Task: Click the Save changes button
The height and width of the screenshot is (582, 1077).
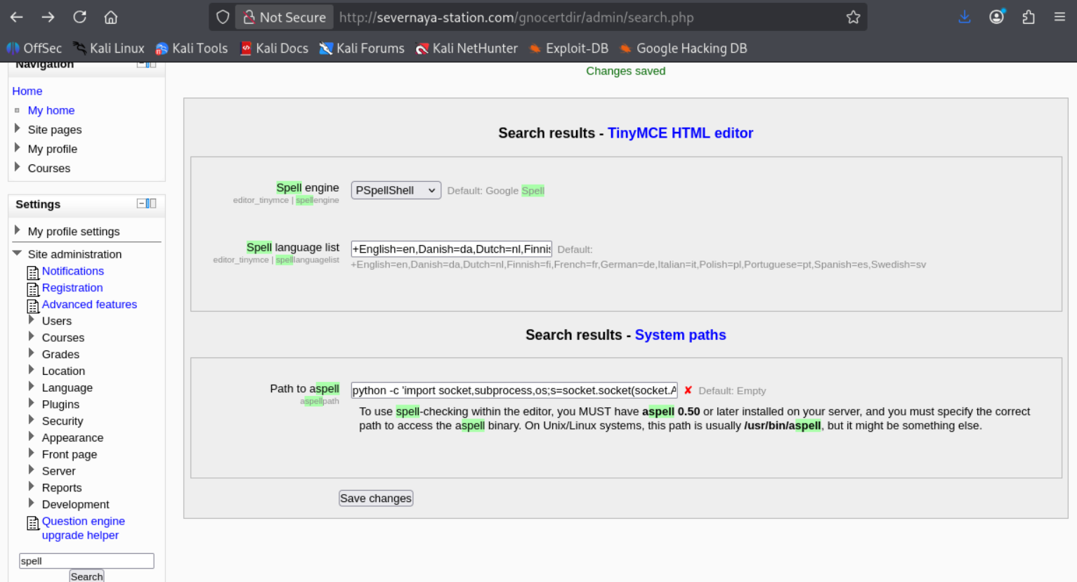Action: click(x=376, y=498)
